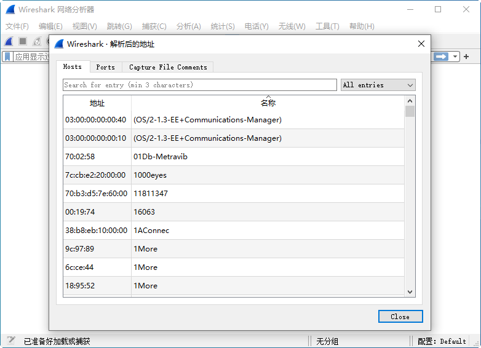Viewport: 481px width, 348px height.
Task: Open the 帮助(H) menu
Action: (362, 26)
